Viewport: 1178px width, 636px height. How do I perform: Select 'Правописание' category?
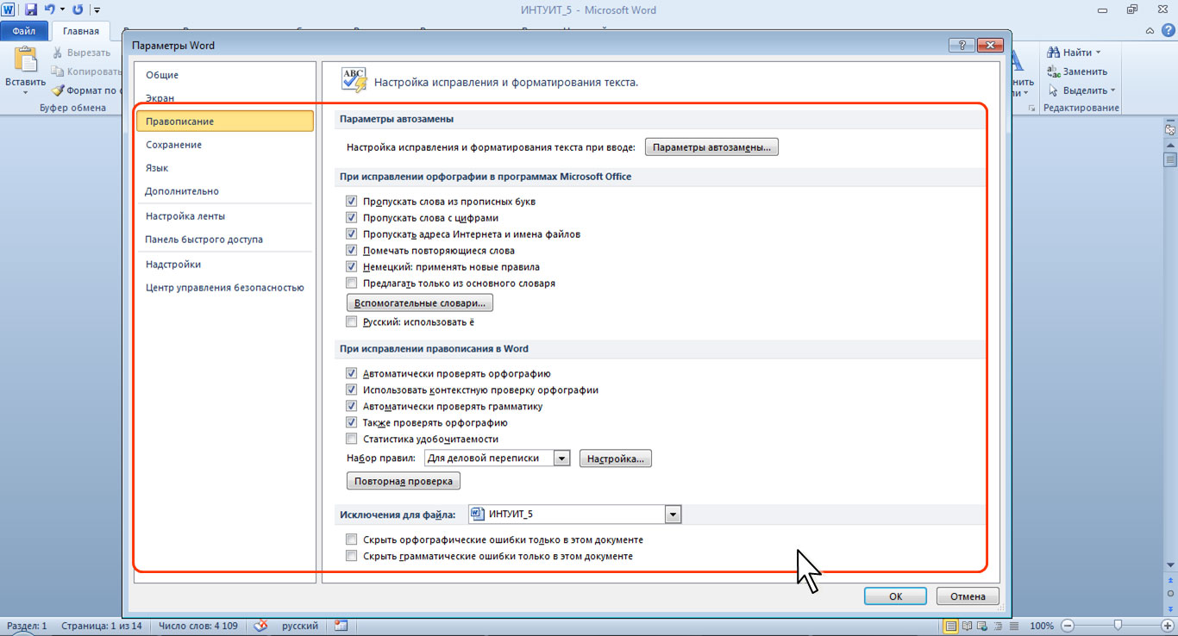tap(224, 122)
